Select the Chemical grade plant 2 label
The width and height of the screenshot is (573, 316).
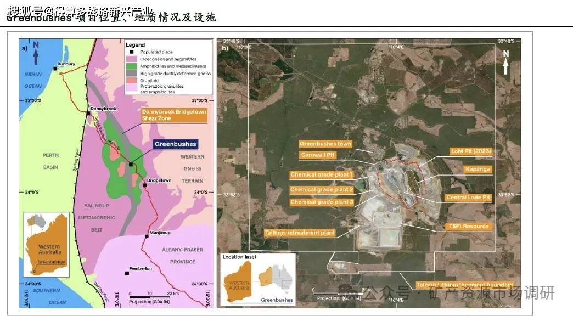click(322, 190)
